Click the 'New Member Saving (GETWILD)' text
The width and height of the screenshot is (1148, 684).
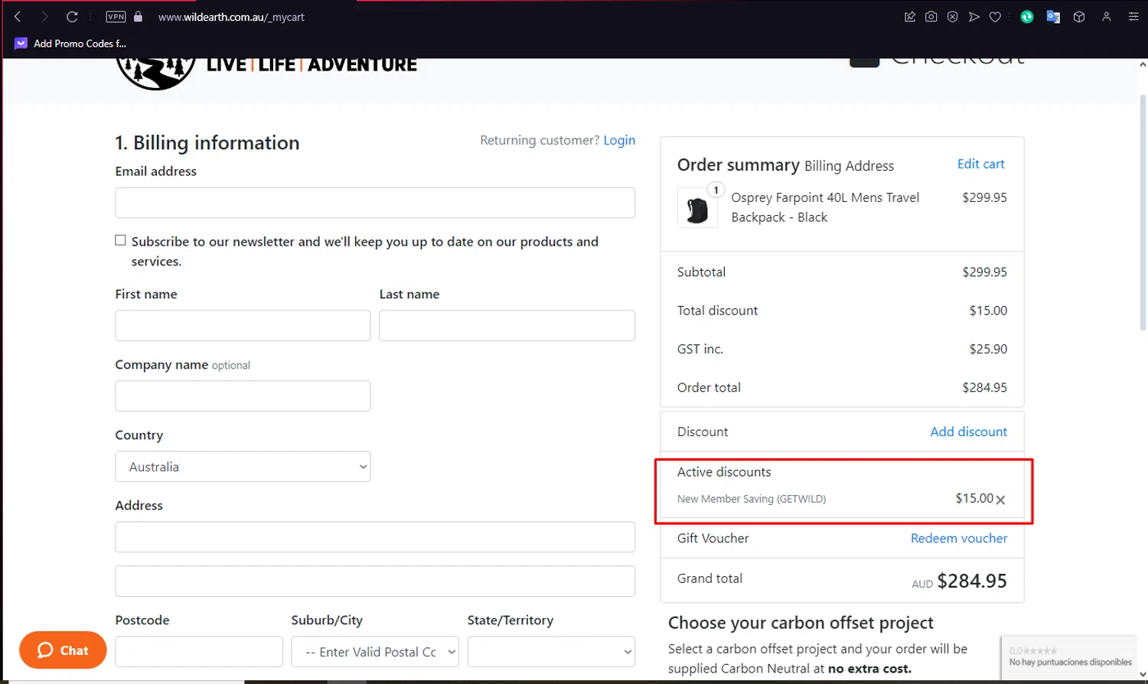click(752, 499)
